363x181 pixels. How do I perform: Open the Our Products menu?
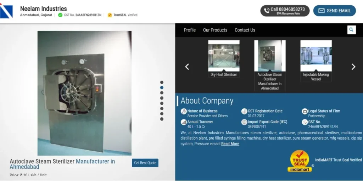pyautogui.click(x=215, y=30)
